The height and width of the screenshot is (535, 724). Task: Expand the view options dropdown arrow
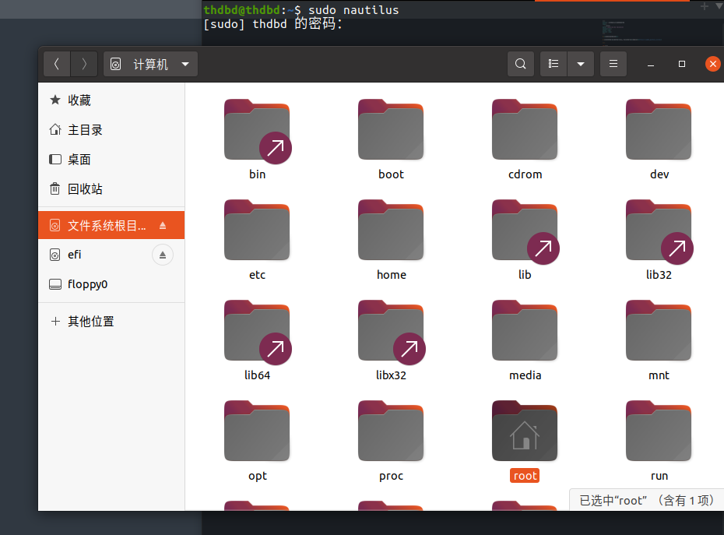click(581, 64)
